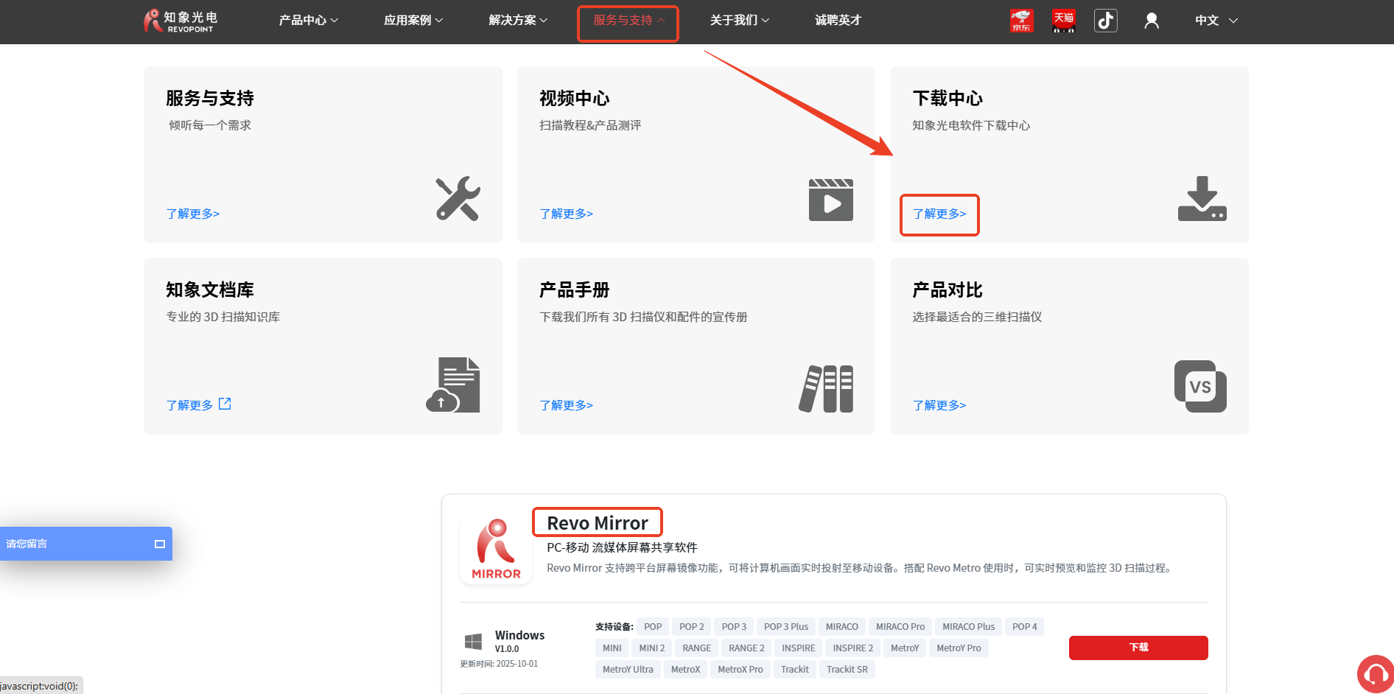The width and height of the screenshot is (1394, 694).
Task: Expand the 解决方案 dropdown menu
Action: click(518, 21)
